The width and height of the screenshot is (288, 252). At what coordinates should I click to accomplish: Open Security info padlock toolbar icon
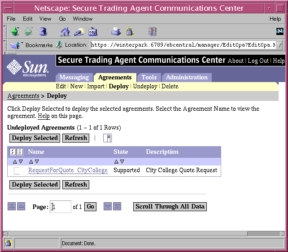130,31
